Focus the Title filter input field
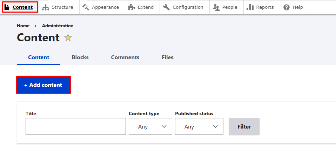Viewport: 336px width, 145px height. pos(76,126)
